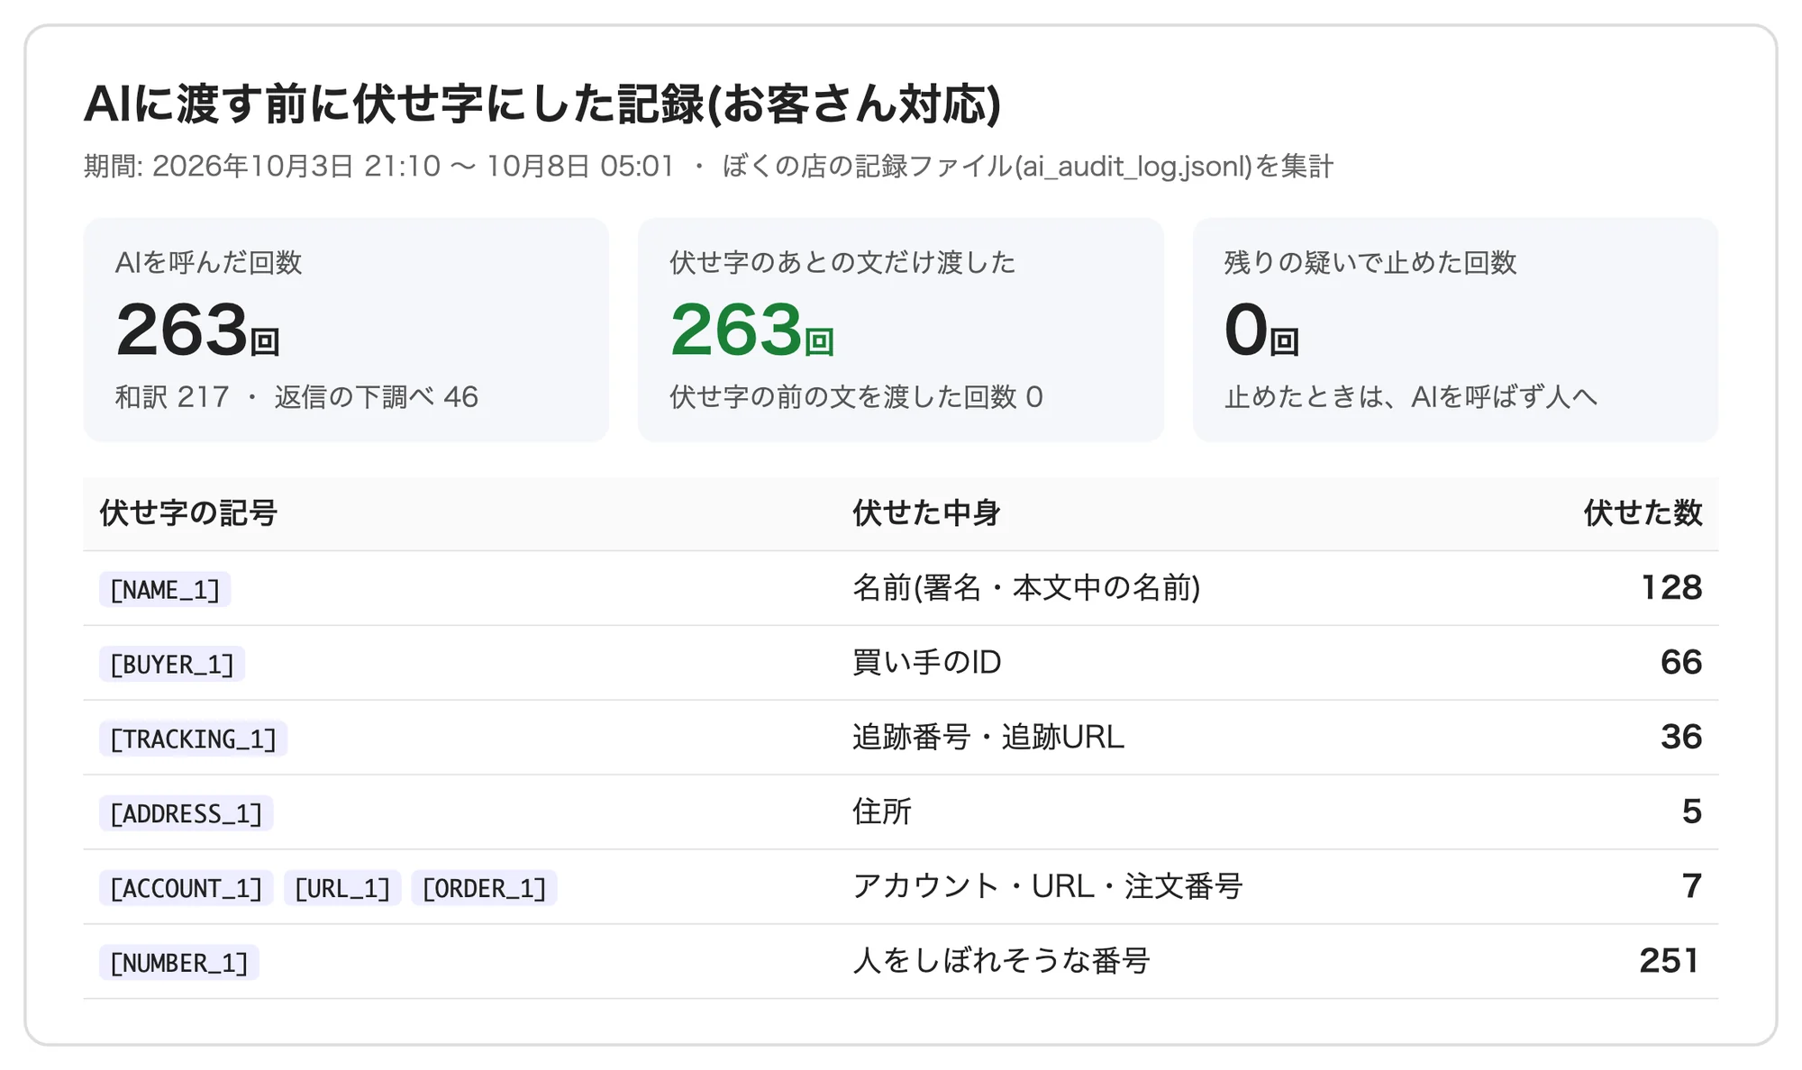This screenshot has width=1802, height=1070.
Task: Click the 買い手のID cell
Action: 927,663
